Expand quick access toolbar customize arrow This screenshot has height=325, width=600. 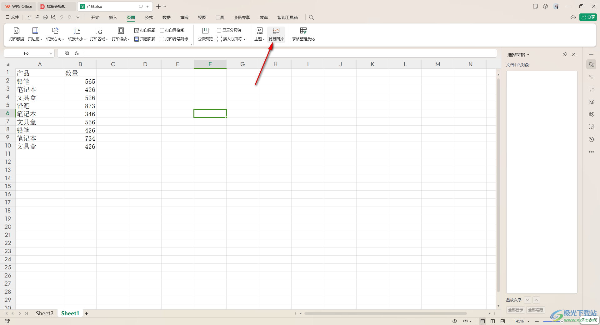click(78, 17)
